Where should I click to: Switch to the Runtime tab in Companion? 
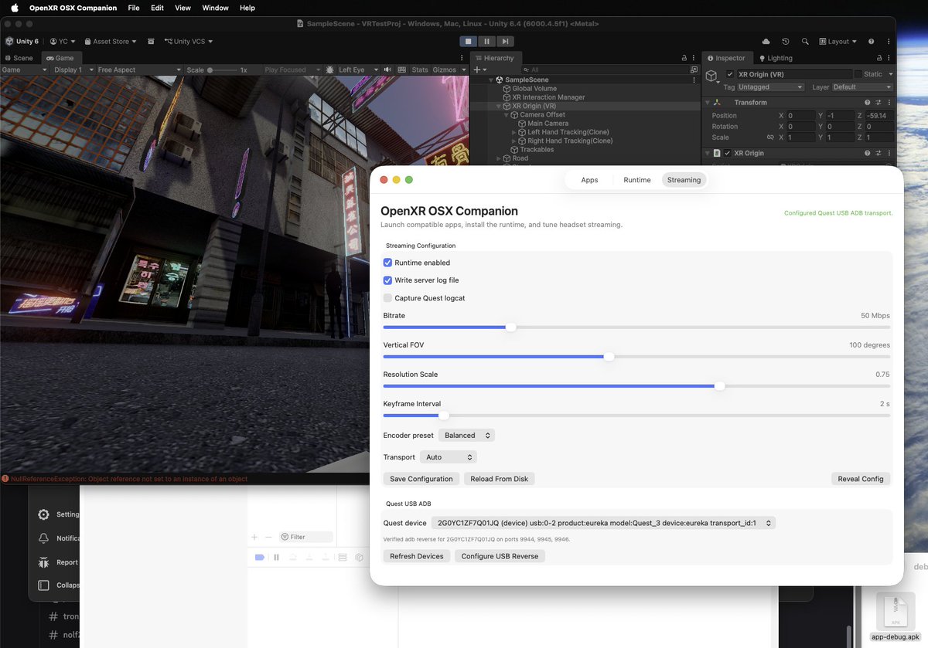point(637,180)
